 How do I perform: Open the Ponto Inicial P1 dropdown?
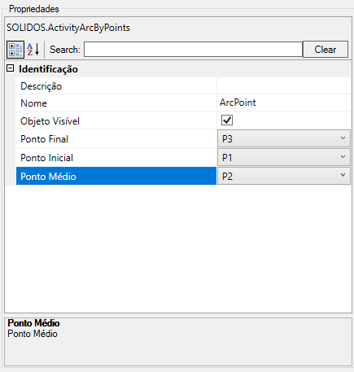284,157
